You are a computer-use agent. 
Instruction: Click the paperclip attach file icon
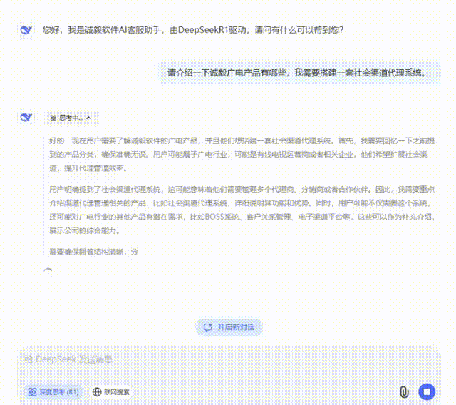coord(403,391)
